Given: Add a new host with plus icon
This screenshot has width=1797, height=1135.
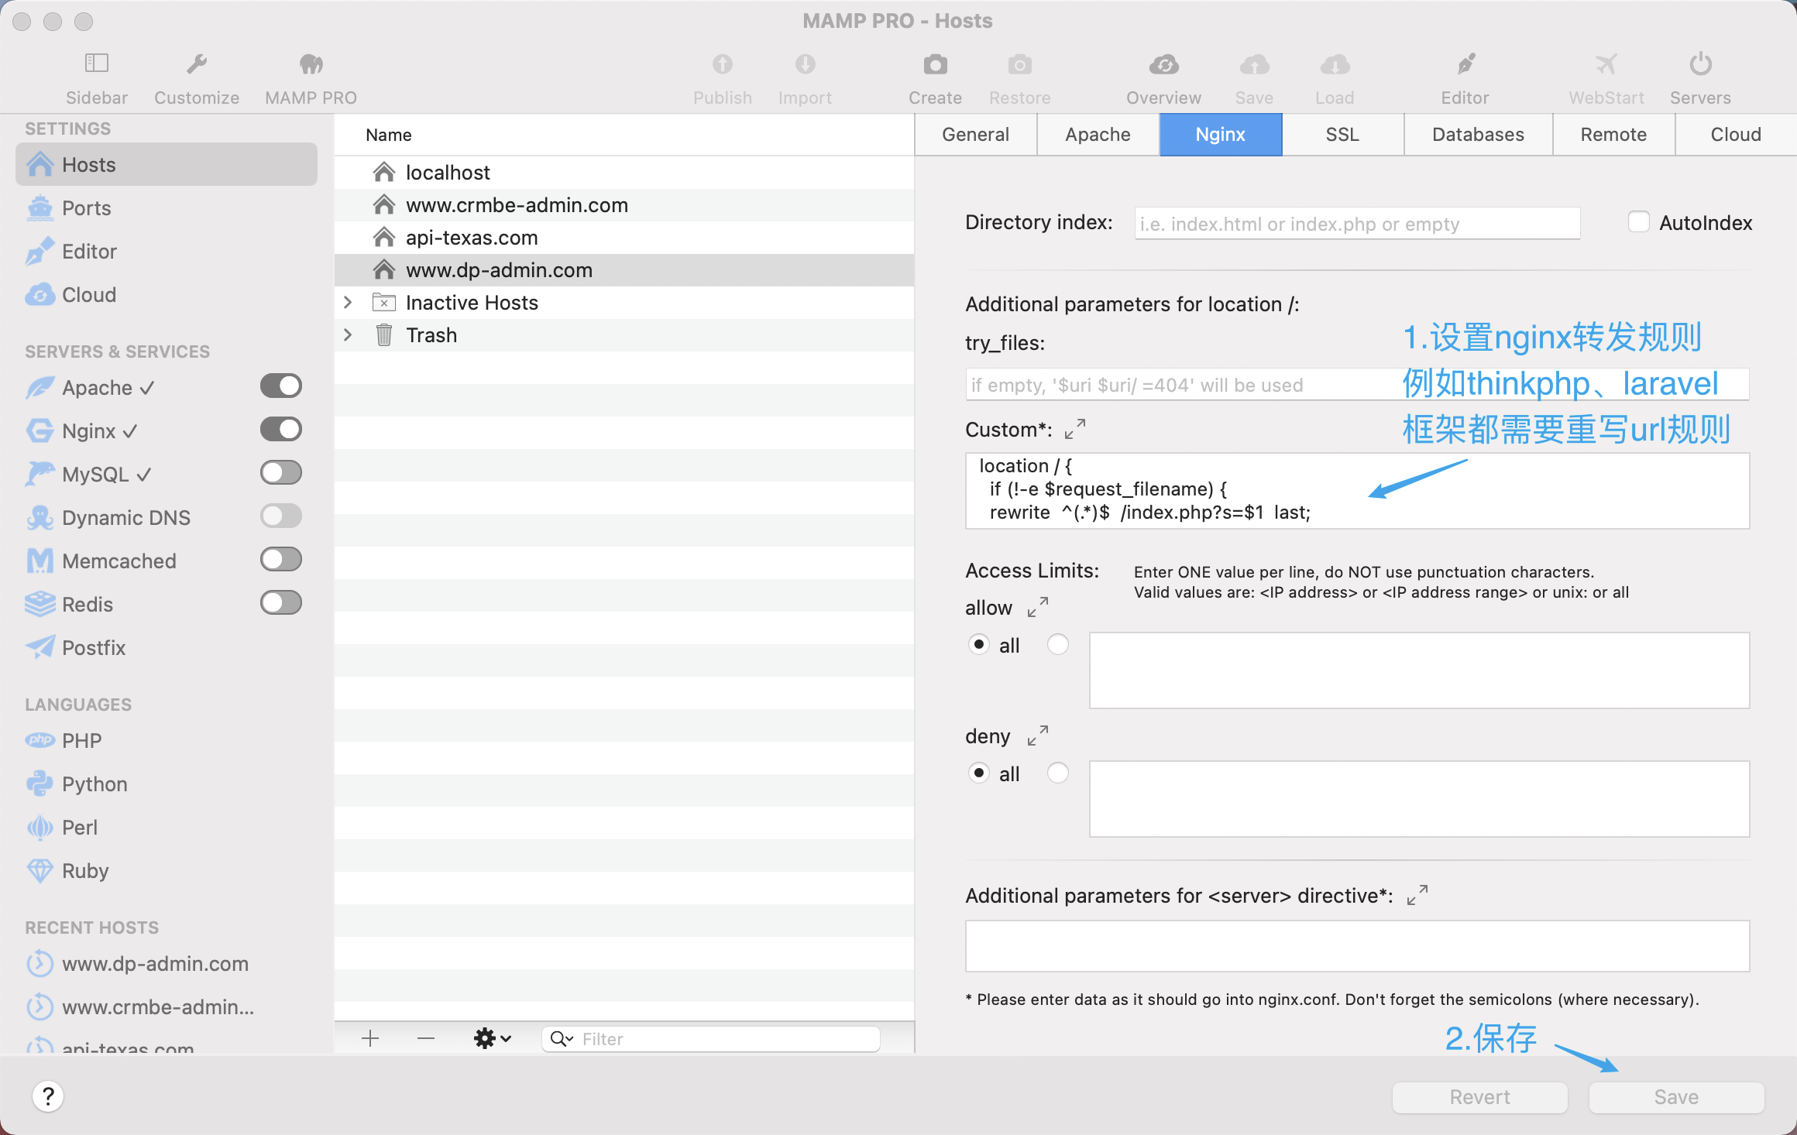Looking at the screenshot, I should 370,1038.
